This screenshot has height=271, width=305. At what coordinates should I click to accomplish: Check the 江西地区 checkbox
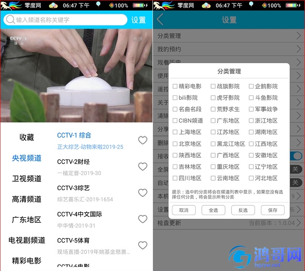(251, 144)
